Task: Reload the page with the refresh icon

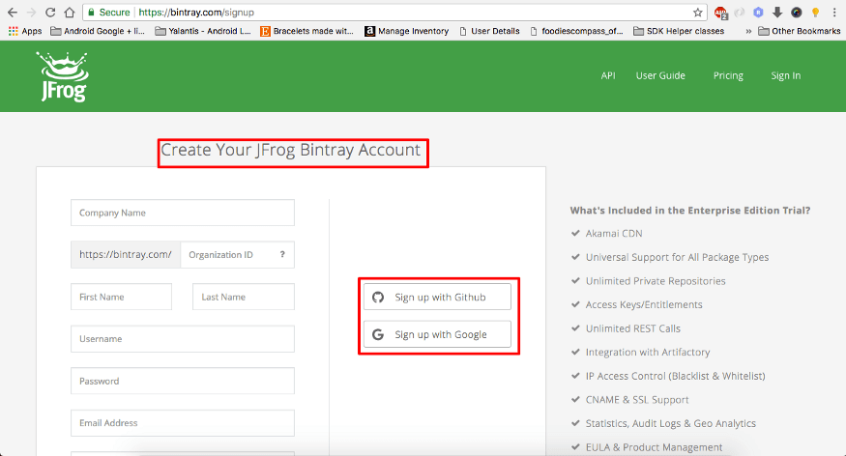Action: point(50,12)
